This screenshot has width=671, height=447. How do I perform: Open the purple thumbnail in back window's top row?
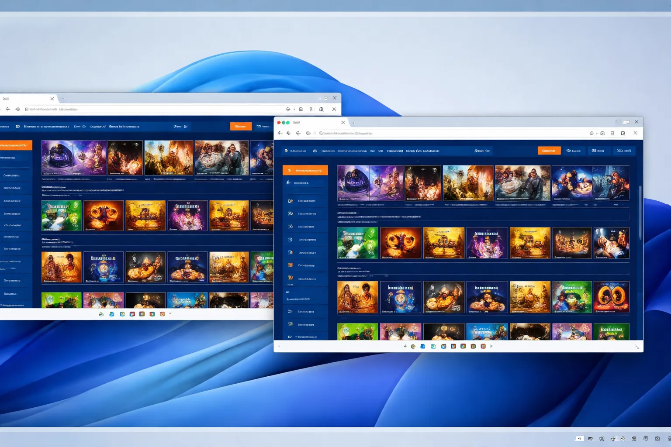74,158
